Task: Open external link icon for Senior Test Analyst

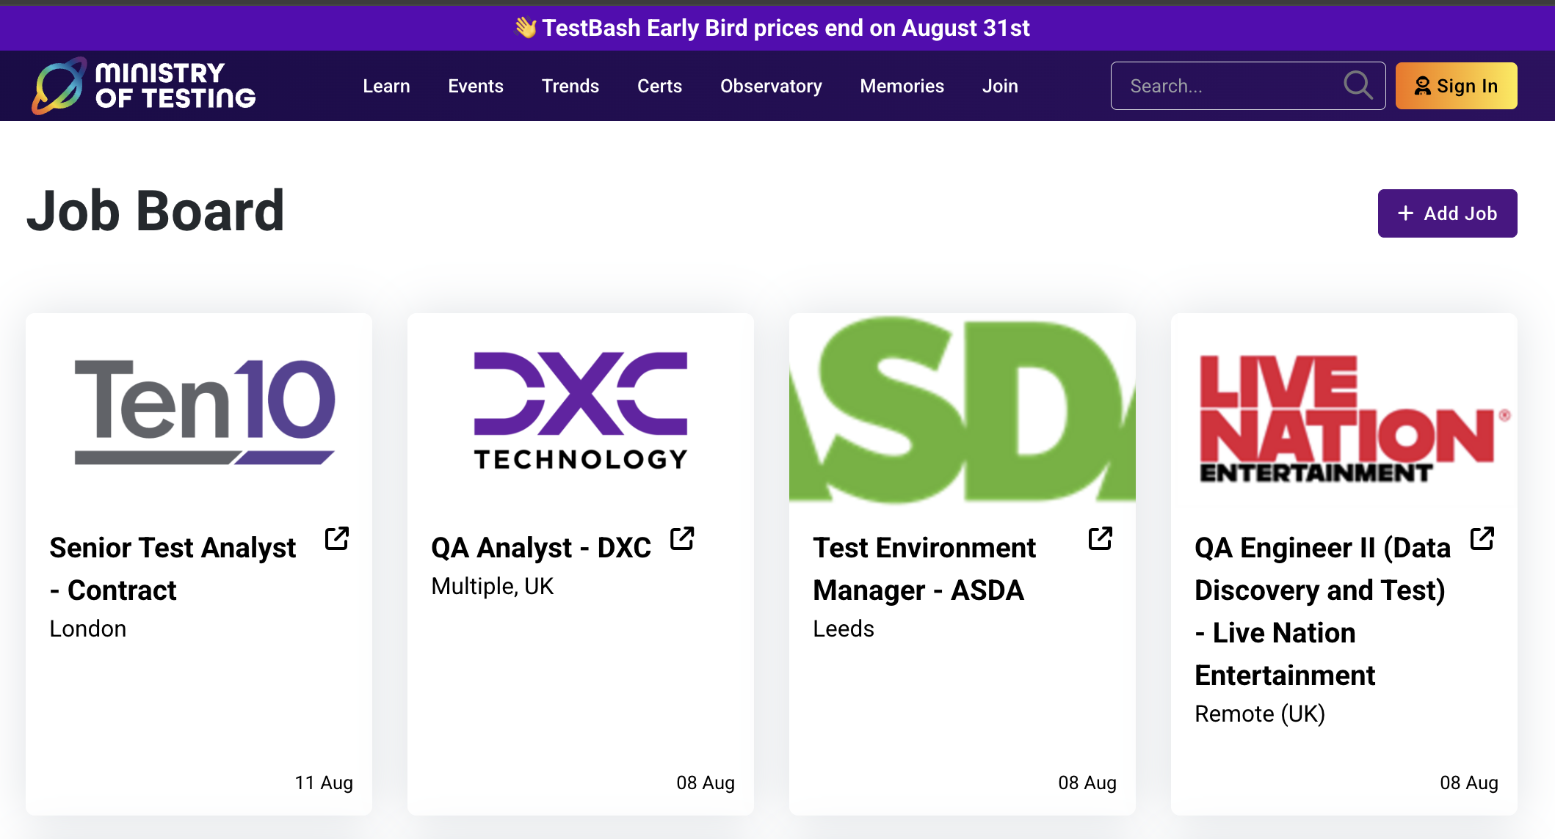Action: 337,539
